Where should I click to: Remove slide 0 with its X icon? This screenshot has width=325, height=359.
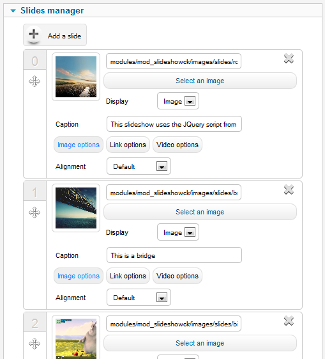(289, 58)
